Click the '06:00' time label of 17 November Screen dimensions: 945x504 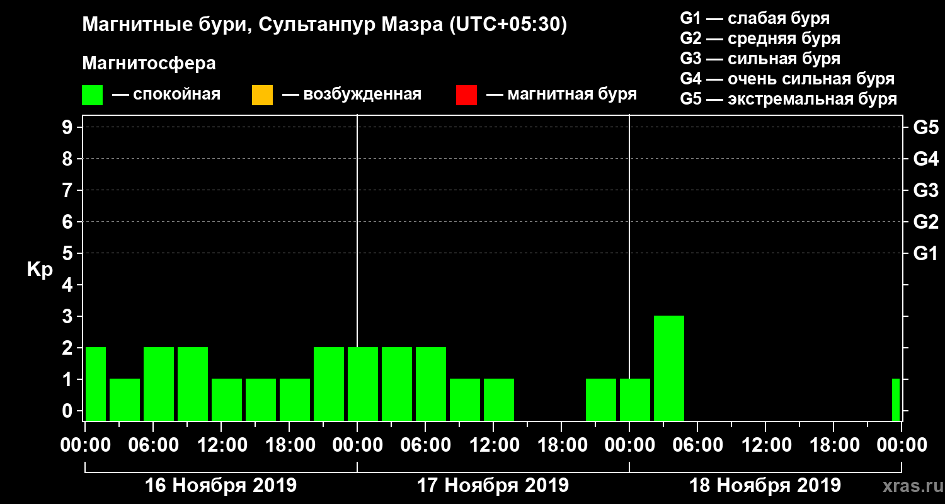click(x=425, y=445)
